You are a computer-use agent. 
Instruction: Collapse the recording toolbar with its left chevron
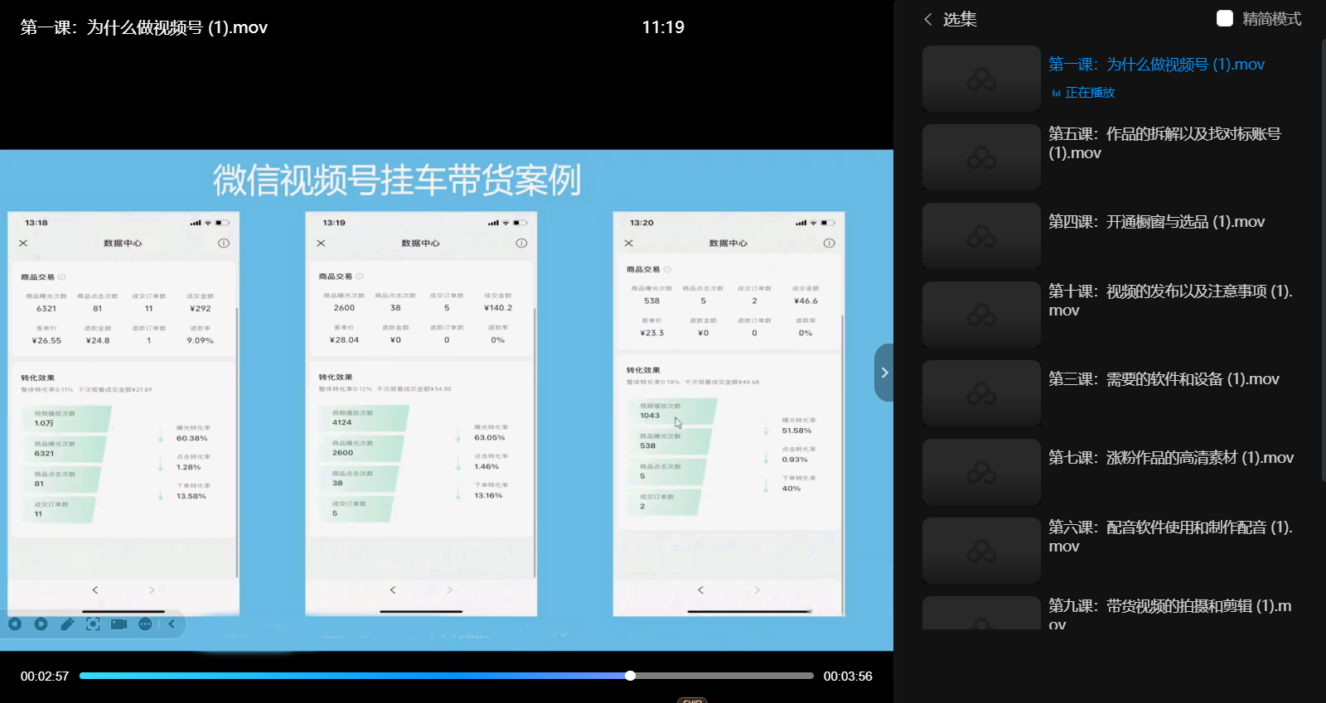172,624
